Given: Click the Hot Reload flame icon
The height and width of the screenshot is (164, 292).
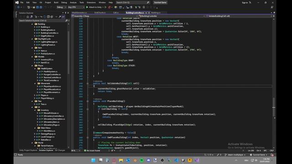Looking at the screenshot, I should tap(109, 7).
